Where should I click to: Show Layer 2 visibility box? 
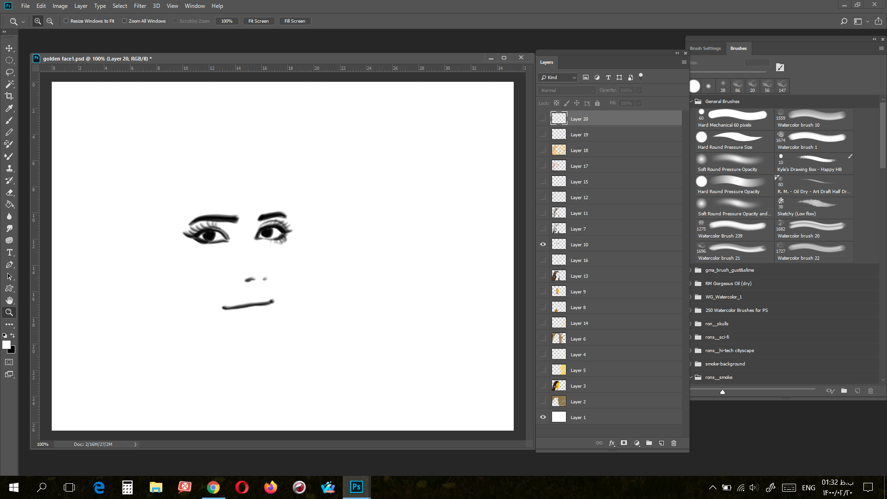pos(543,402)
